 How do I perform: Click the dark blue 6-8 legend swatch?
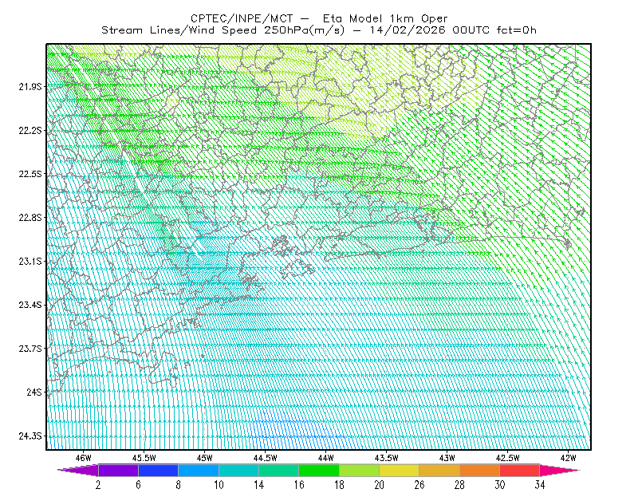tap(158, 470)
